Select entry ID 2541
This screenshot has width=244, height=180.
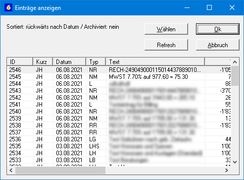[x=119, y=105]
